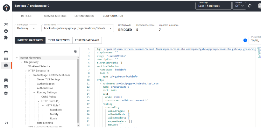Click the blue info icon beside YAML
This screenshot has width=261, height=128.
pos(245,40)
